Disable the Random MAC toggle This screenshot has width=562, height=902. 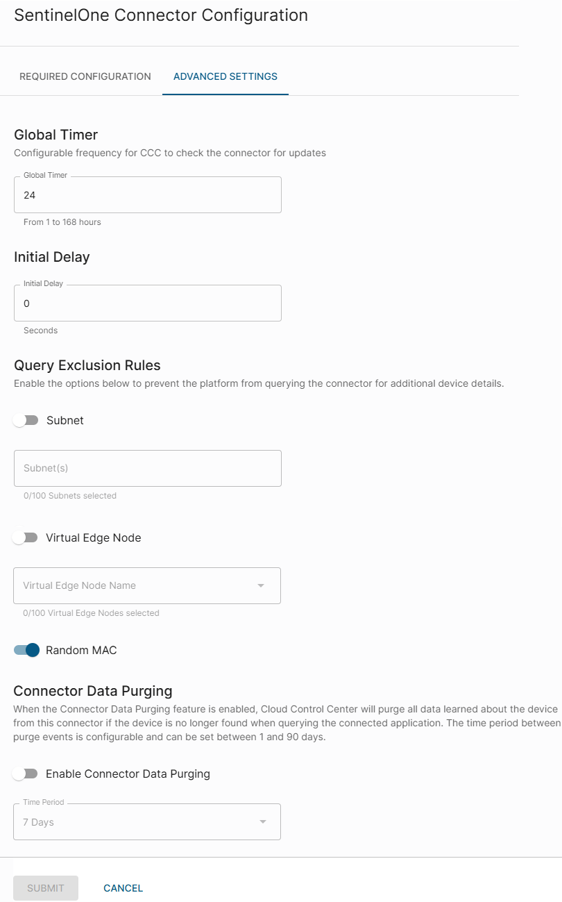[x=26, y=650]
